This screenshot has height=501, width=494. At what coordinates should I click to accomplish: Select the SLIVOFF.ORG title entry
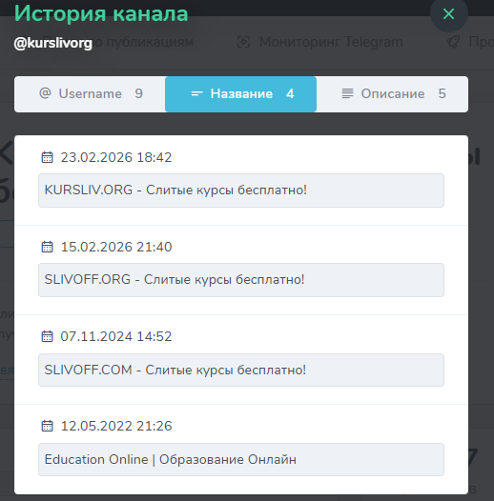[x=241, y=280]
